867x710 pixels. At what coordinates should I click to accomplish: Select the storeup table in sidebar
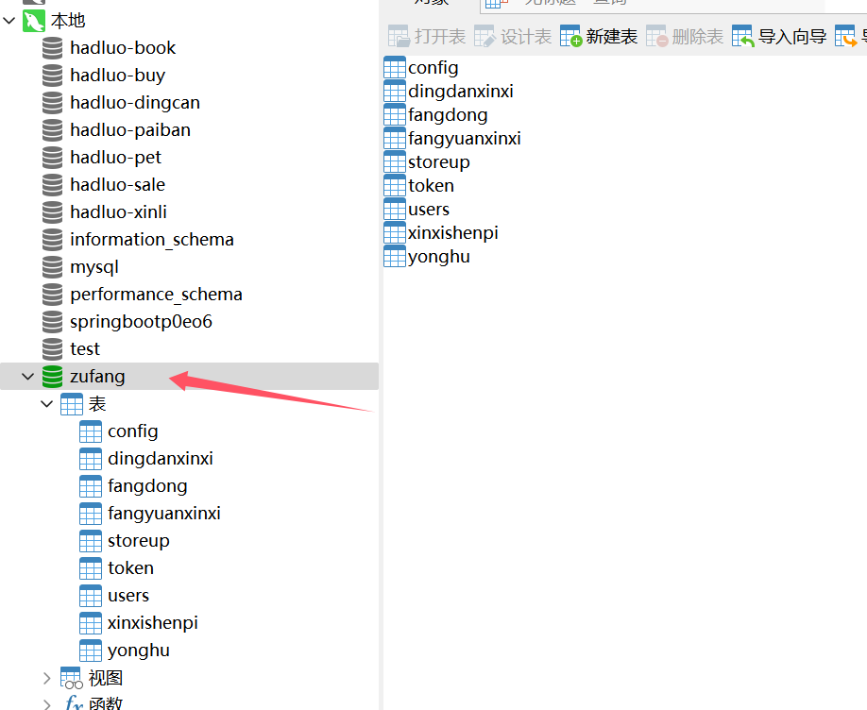point(137,540)
